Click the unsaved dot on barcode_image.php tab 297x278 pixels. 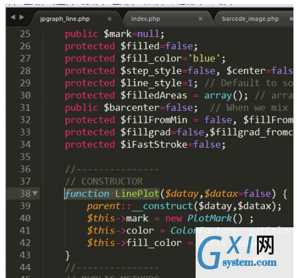pyautogui.click(x=291, y=19)
